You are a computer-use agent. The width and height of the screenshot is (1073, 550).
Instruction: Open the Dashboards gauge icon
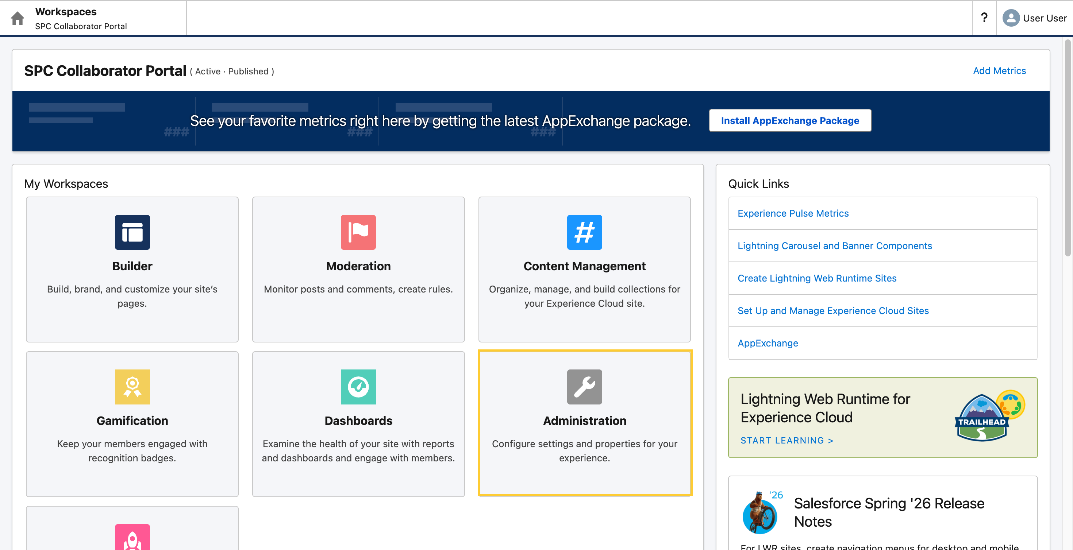pos(358,387)
